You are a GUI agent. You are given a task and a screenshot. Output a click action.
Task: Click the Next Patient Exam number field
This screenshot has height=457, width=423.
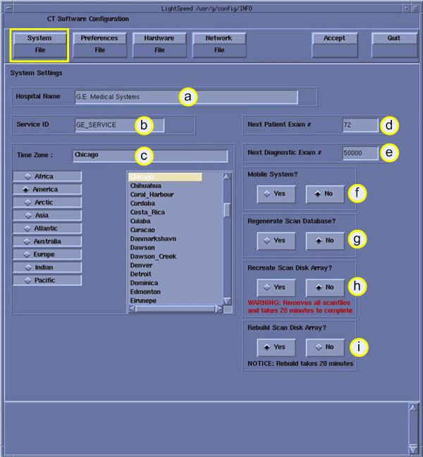[x=360, y=125]
